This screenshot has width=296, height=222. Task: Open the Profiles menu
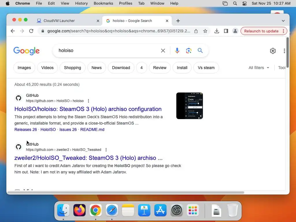click(125, 3)
